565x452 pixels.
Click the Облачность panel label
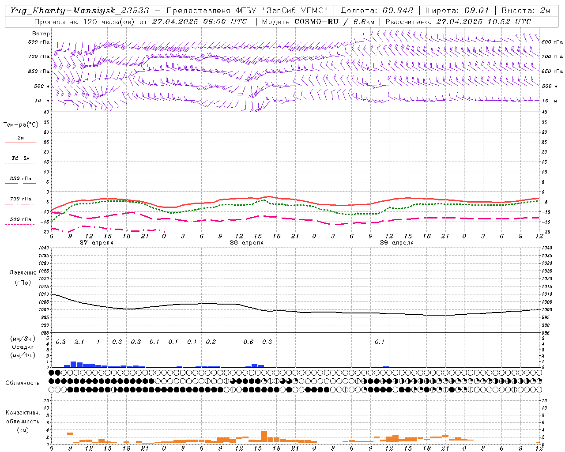point(23,383)
